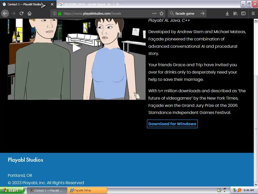The image size is (258, 194).
Task: Switch to Contact 1 — Playabl taskbar window
Action: coord(47,190)
